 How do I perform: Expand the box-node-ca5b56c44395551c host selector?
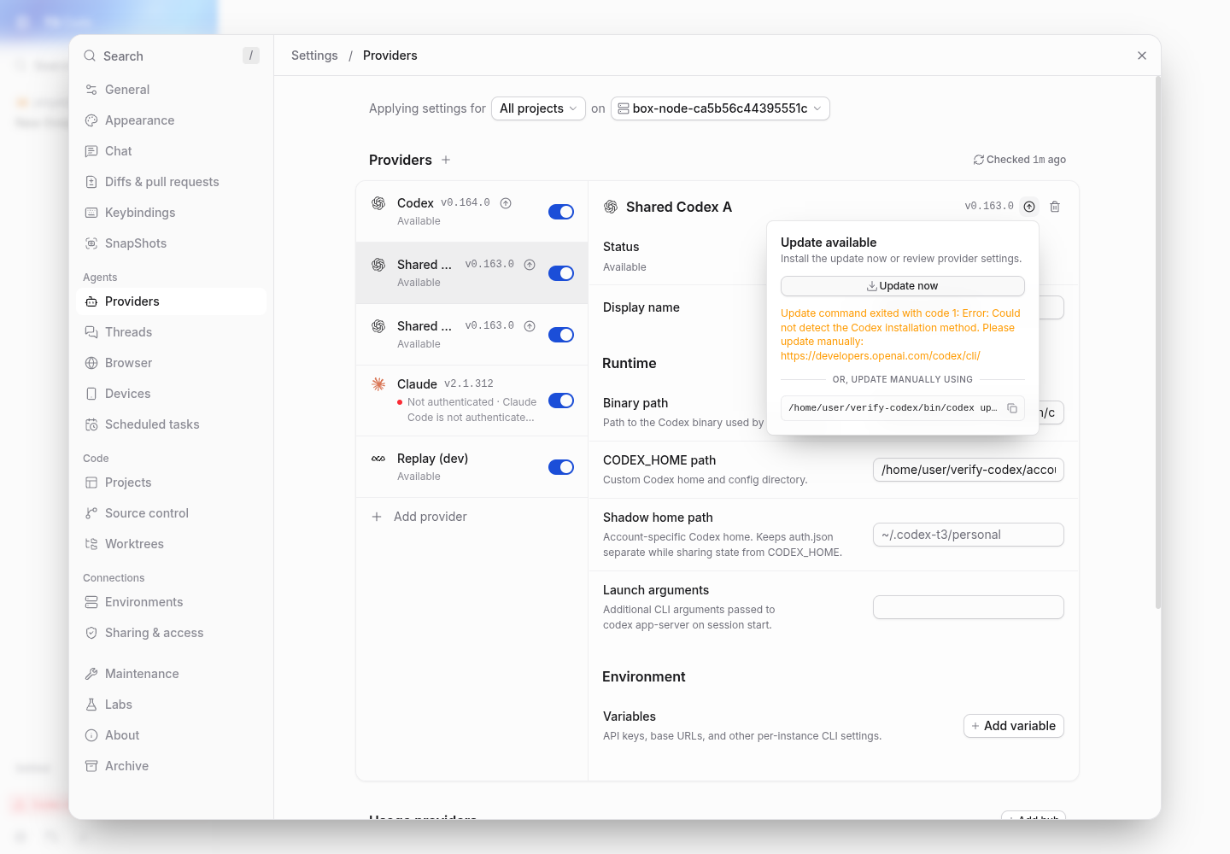pos(720,108)
